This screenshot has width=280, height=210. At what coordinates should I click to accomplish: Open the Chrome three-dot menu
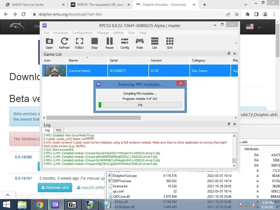pyautogui.click(x=274, y=14)
